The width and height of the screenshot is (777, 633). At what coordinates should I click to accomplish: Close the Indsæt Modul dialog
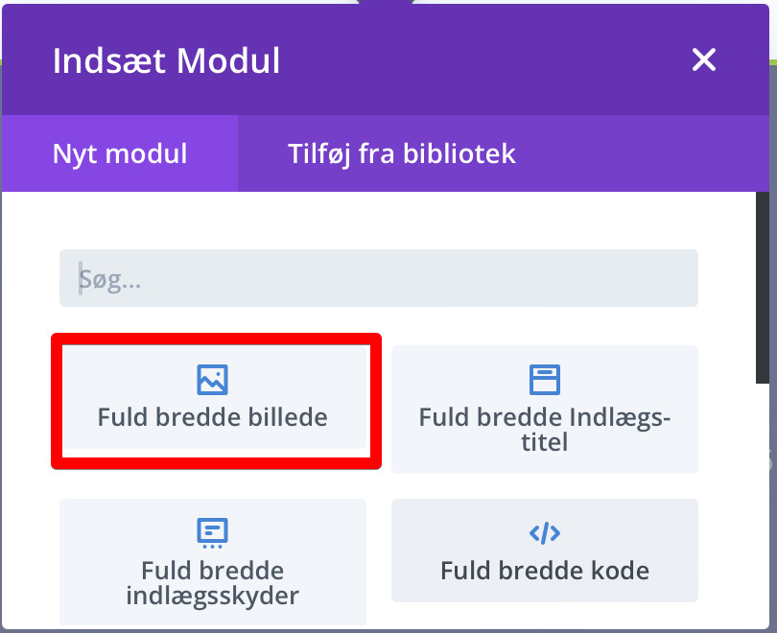coord(704,60)
